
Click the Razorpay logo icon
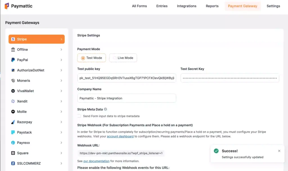pos(13,122)
